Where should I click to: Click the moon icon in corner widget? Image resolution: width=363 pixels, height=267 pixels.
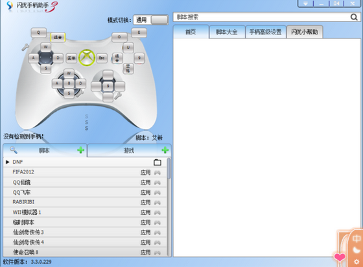point(357,250)
